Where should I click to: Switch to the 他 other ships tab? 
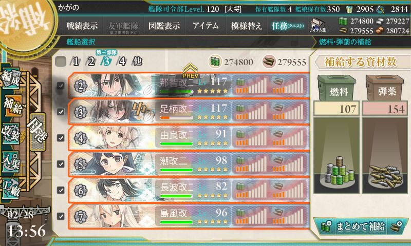137,61
